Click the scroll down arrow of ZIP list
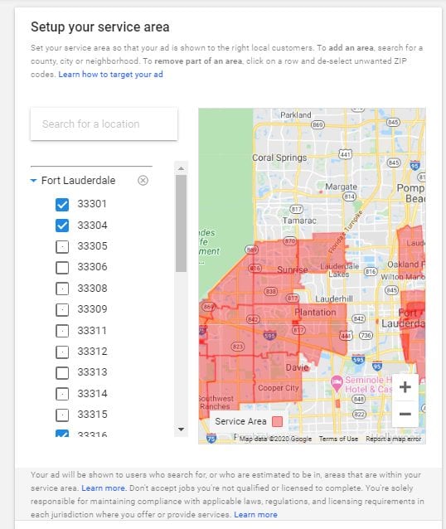Screen dimensions: 446x529 [182, 430]
